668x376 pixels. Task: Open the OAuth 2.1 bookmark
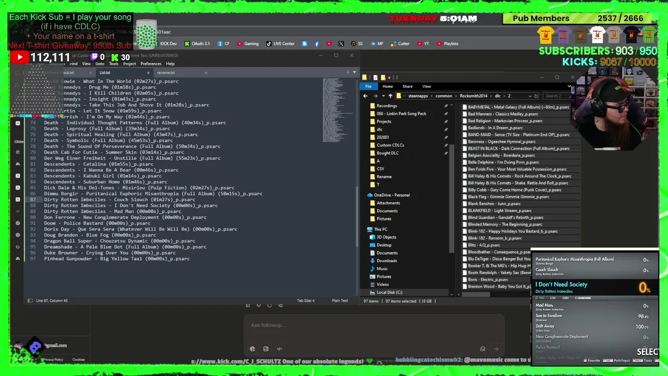pos(197,44)
